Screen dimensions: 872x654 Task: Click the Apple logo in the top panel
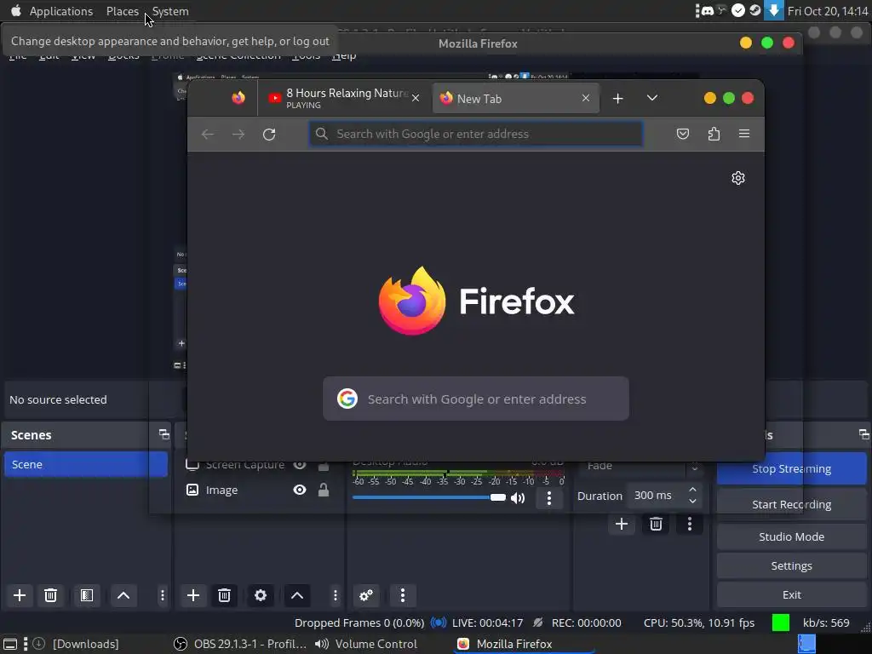pyautogui.click(x=15, y=10)
